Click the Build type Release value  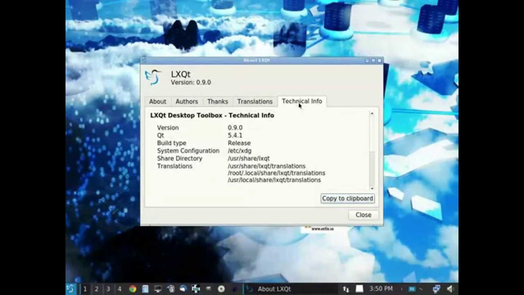click(239, 143)
